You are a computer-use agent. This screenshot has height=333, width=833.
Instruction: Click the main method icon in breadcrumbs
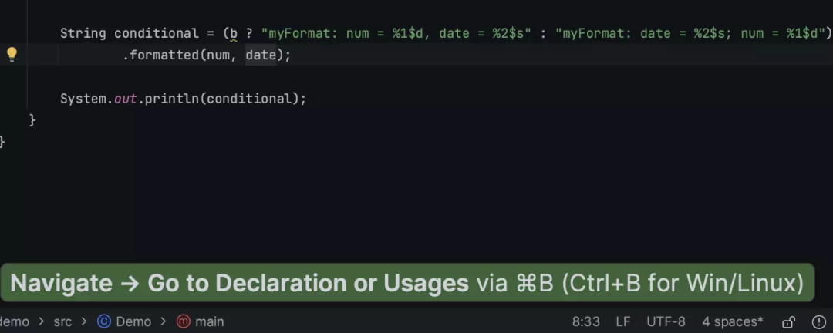(x=184, y=321)
